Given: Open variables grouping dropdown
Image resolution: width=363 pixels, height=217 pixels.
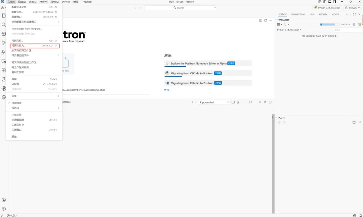Looking at the screenshot, I should tap(279, 25).
